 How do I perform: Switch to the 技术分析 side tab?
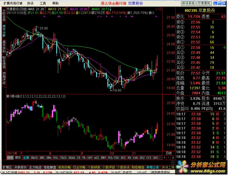4,31
